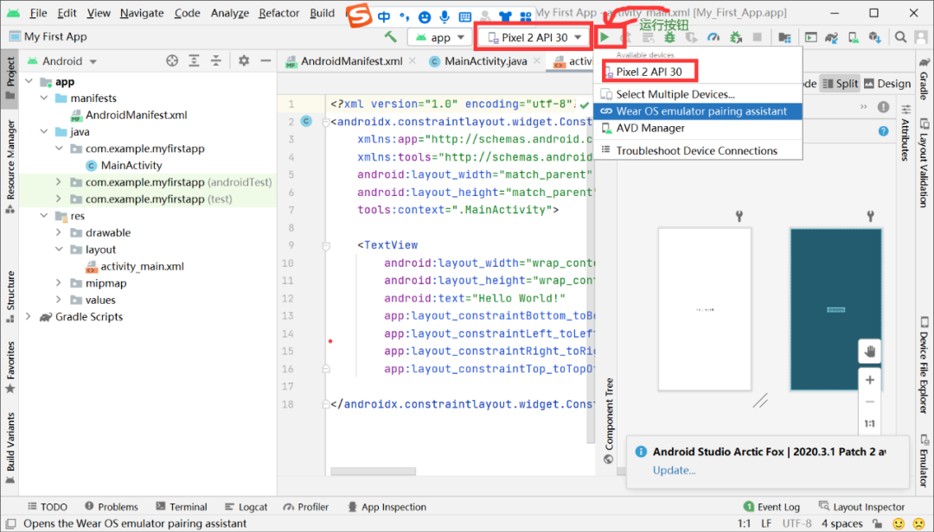Toggle the Device File Explorer panel

(924, 366)
